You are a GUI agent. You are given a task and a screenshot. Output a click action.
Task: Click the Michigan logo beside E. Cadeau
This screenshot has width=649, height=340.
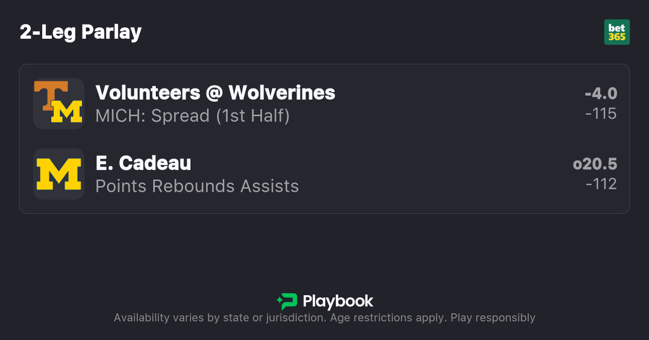59,174
